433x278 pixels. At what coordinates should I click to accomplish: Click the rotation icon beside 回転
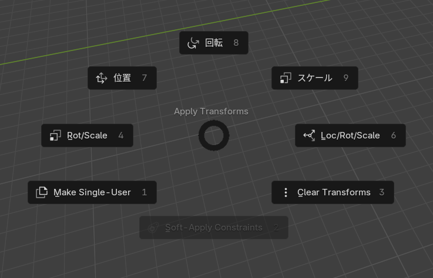click(193, 43)
